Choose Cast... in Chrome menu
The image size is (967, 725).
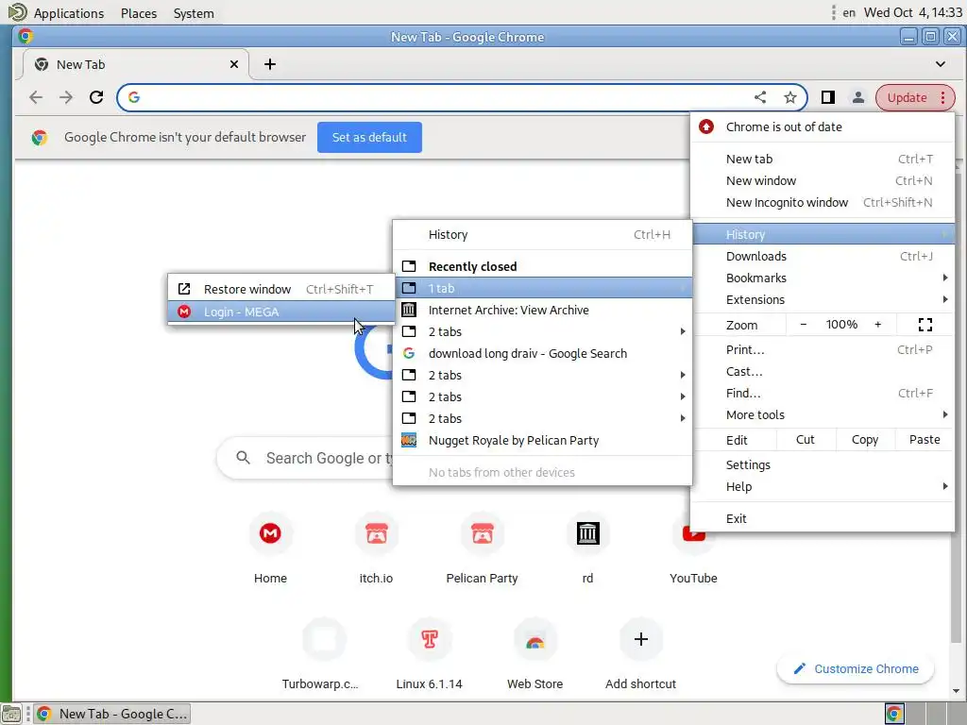tap(823, 371)
